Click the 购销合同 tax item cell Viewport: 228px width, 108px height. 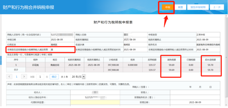coord(55,65)
